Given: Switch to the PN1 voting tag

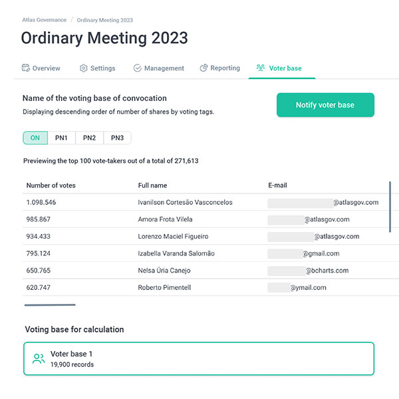Looking at the screenshot, I should pyautogui.click(x=61, y=138).
